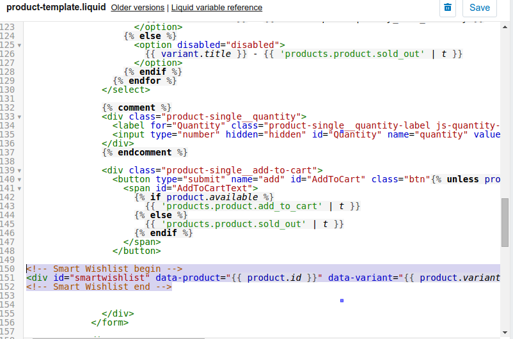This screenshot has height=339, width=513.
Task: Click the variant.title line 126
Action: pyautogui.click(x=304, y=54)
